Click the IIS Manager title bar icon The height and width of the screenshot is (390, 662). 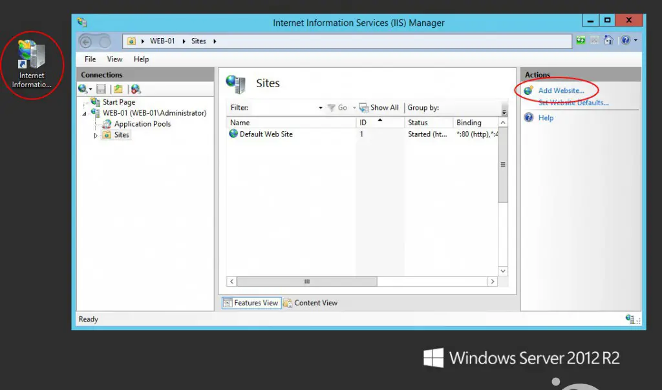tap(82, 23)
